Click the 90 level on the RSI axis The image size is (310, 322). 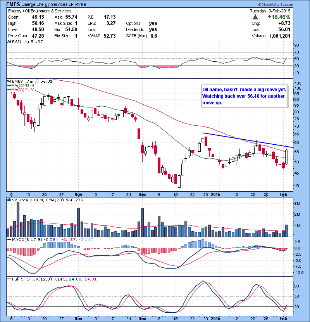point(297,45)
